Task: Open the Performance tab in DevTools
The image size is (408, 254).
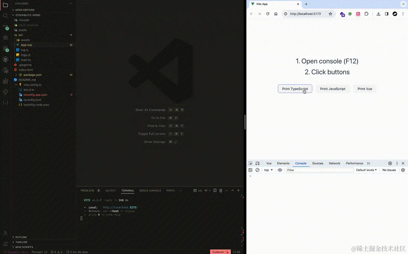Action: point(354,164)
